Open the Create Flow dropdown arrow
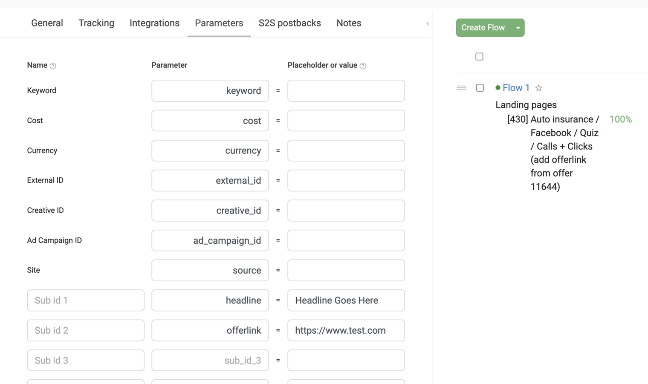The width and height of the screenshot is (648, 384). (518, 28)
